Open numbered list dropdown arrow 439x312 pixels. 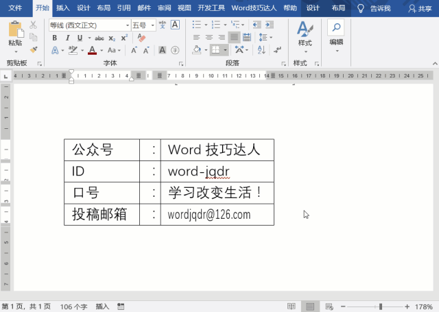click(x=225, y=25)
